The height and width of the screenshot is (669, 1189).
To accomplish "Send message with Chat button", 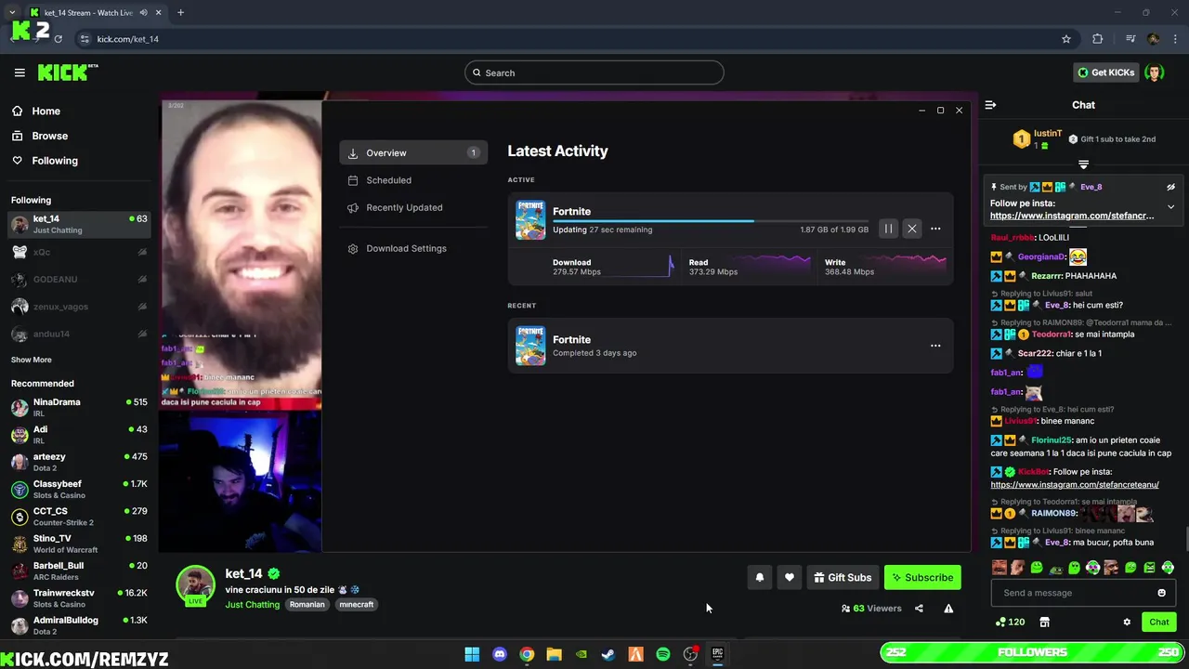I will (1159, 622).
